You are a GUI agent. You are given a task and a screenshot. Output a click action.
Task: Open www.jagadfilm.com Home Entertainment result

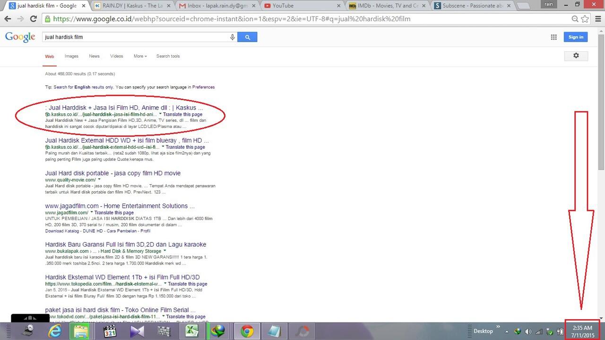point(120,206)
